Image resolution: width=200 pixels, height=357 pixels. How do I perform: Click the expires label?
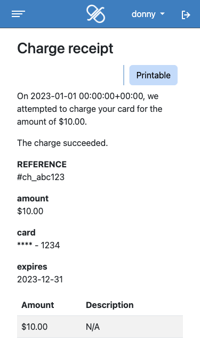pyautogui.click(x=32, y=267)
